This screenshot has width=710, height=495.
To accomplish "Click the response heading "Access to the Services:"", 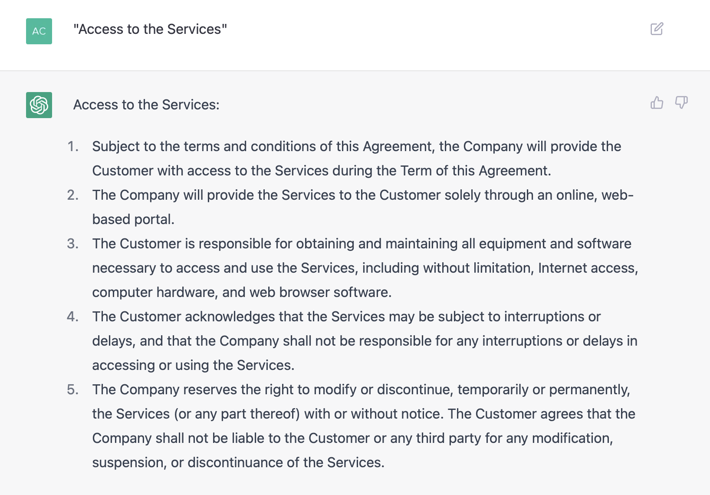I will 146,105.
